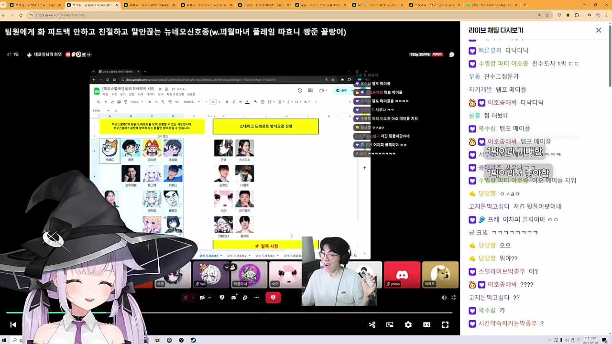Click chat message 찜 해놨네
This screenshot has width=612, height=344.
coord(496,115)
